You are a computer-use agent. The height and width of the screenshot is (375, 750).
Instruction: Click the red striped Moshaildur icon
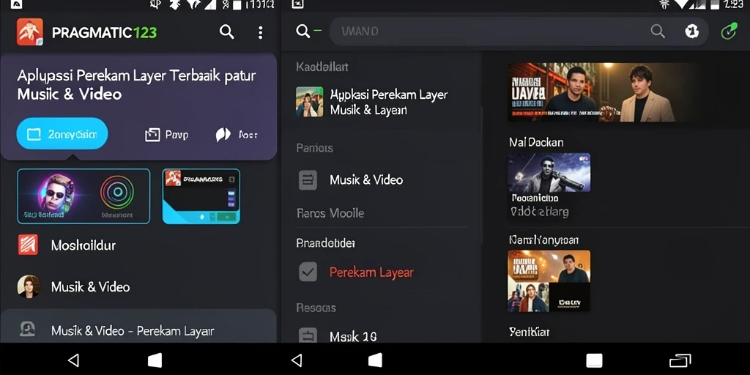(28, 245)
